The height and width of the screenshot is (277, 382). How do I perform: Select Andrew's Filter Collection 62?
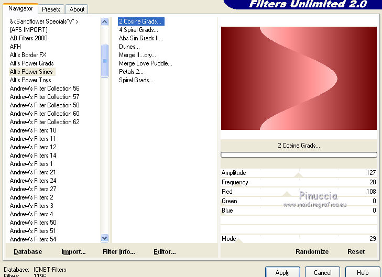pos(45,122)
